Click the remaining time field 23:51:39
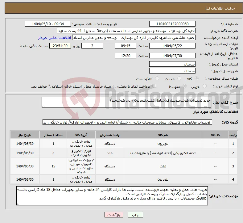Image resolution: width=243 pixels, height=223 pixels. pyautogui.click(x=60, y=46)
